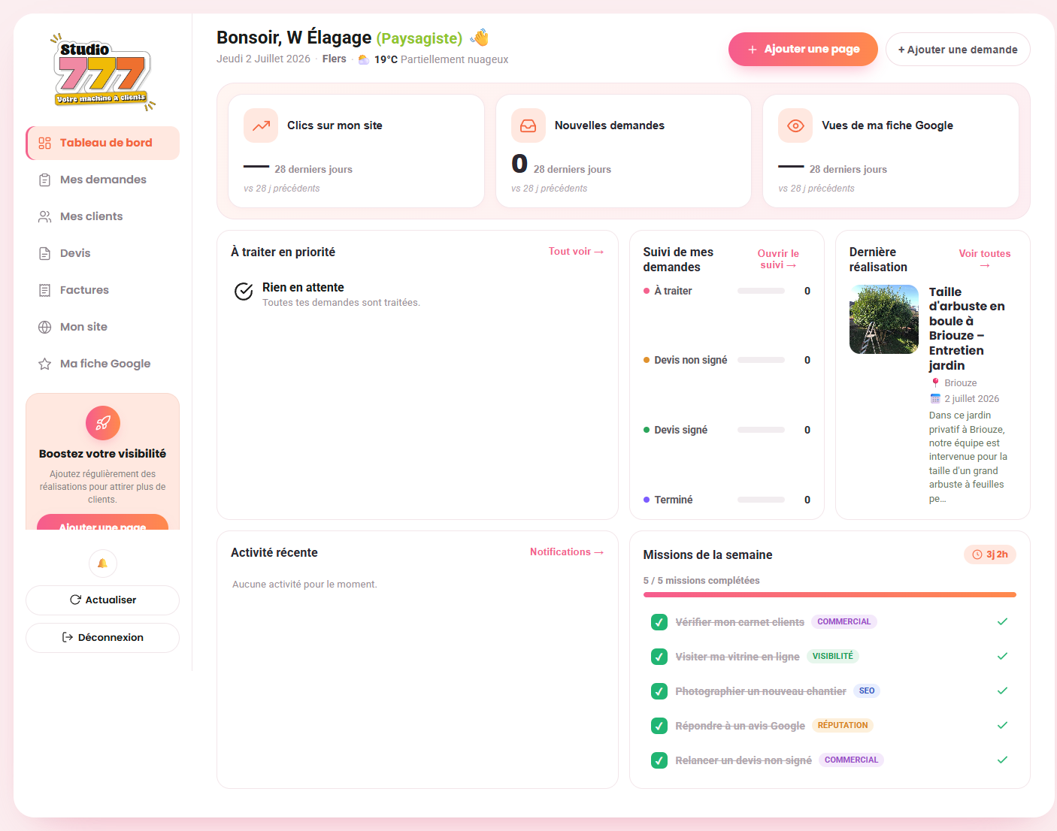Screen dimensions: 1057x831
Task: Open notifications via the bell icon
Action: [103, 564]
